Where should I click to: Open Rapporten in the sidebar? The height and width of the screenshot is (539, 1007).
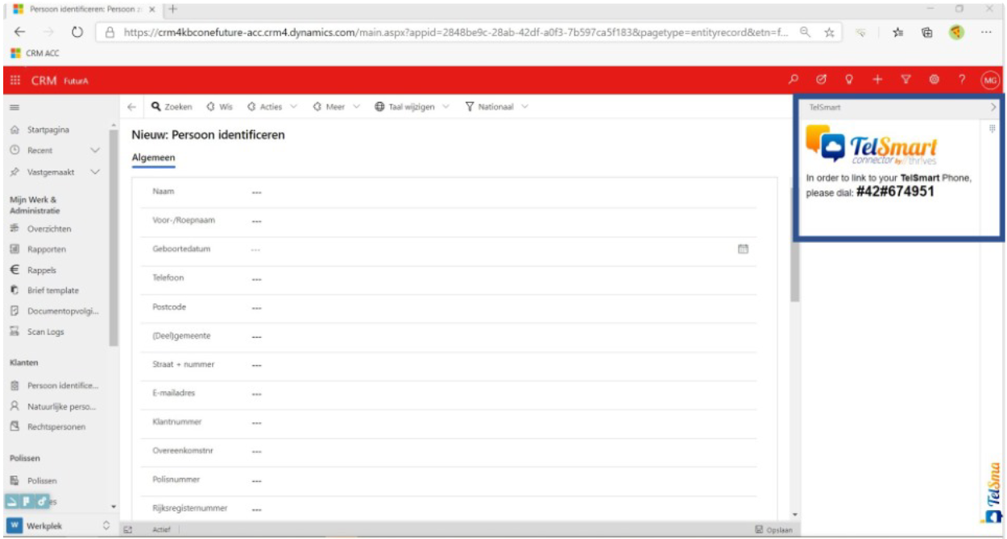46,249
